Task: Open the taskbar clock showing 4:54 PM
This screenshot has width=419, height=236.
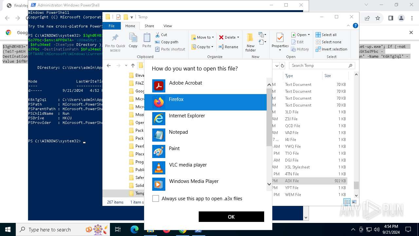Action: (391, 229)
